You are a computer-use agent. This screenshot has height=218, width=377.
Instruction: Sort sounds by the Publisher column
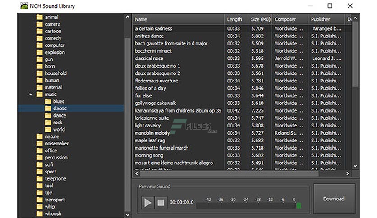(326, 19)
